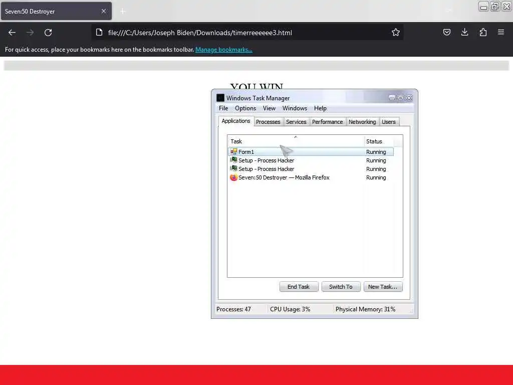Open the Manage bookmarks link
Viewport: 513px width, 385px height.
pyautogui.click(x=224, y=50)
